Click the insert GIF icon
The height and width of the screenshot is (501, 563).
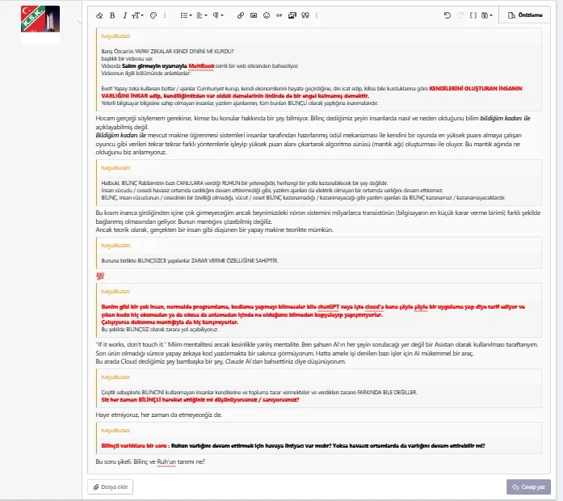pos(279,15)
